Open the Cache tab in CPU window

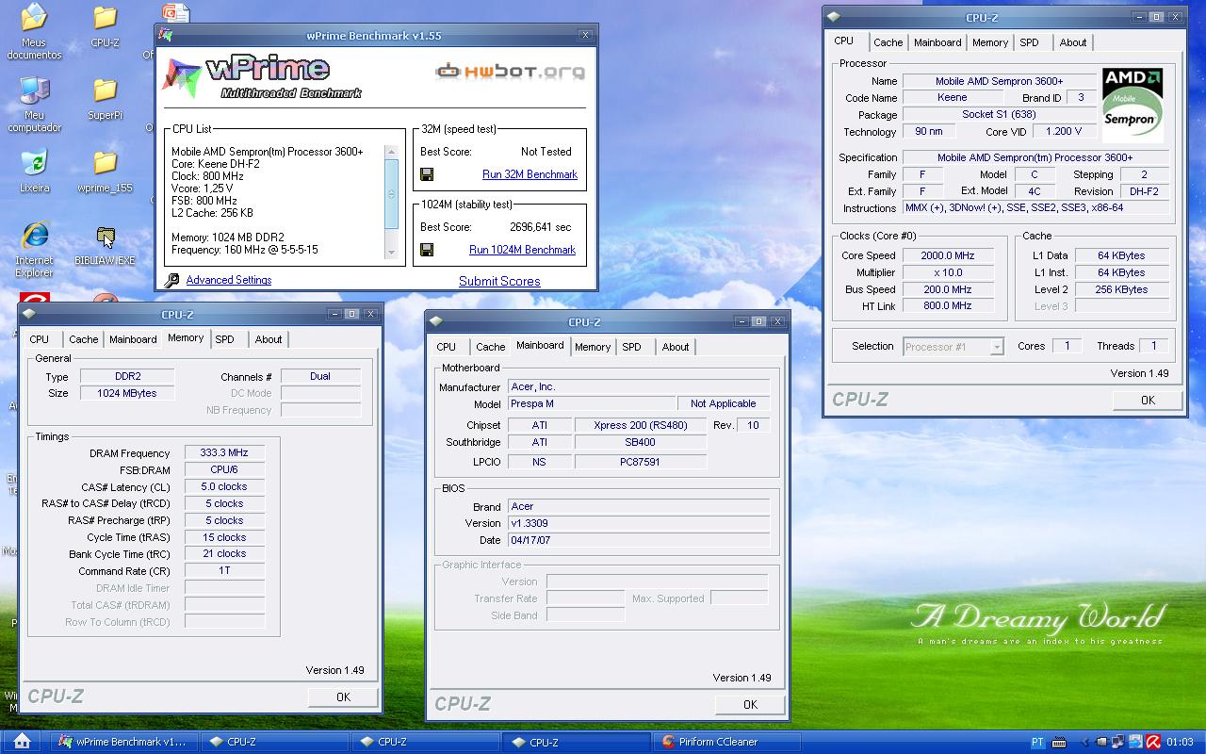coord(888,42)
